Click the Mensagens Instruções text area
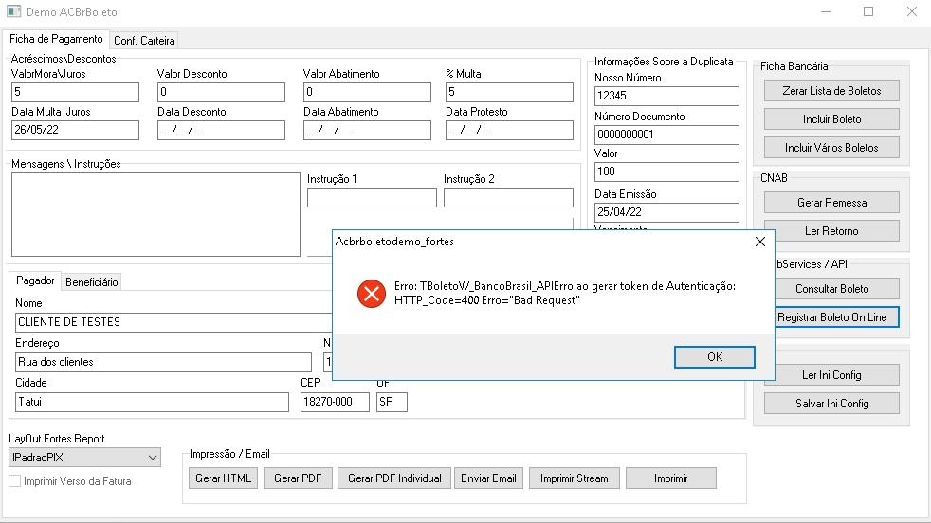 point(155,214)
